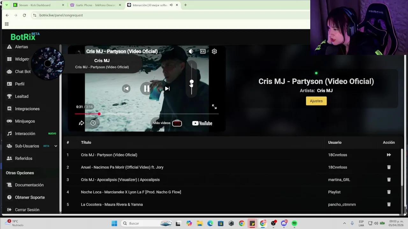Click the taskbar Buscar search box
This screenshot has height=229, width=408.
click(x=147, y=223)
